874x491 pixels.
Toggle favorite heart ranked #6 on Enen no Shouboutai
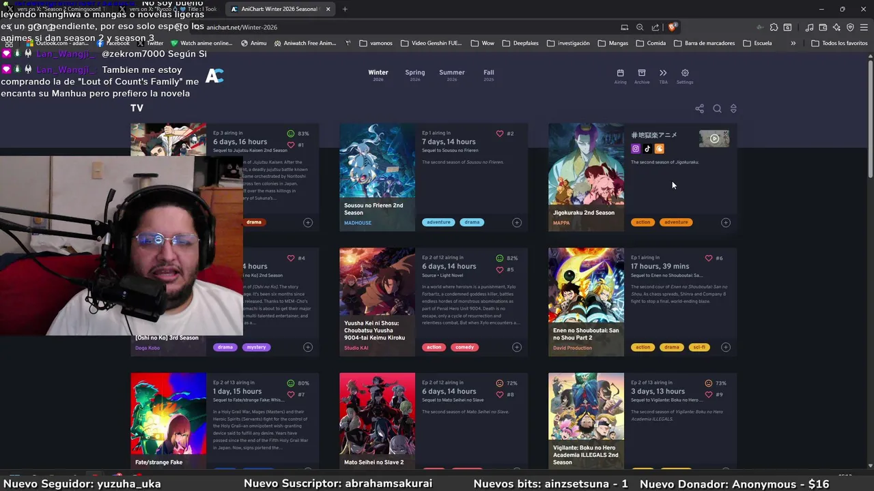coord(709,258)
